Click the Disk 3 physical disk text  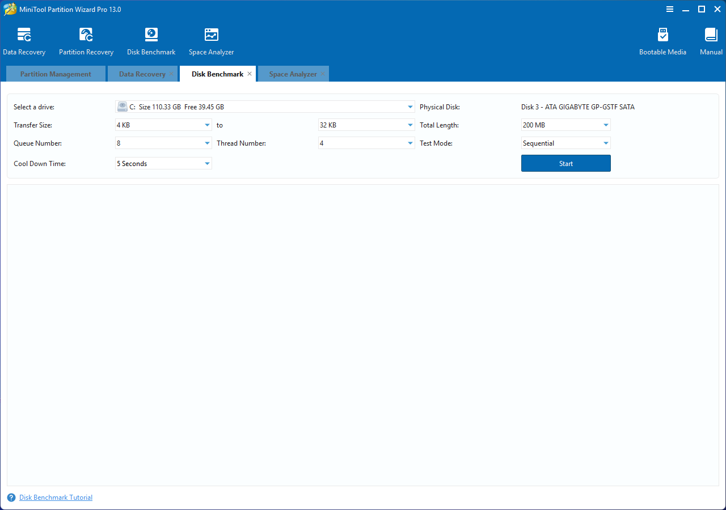point(578,107)
